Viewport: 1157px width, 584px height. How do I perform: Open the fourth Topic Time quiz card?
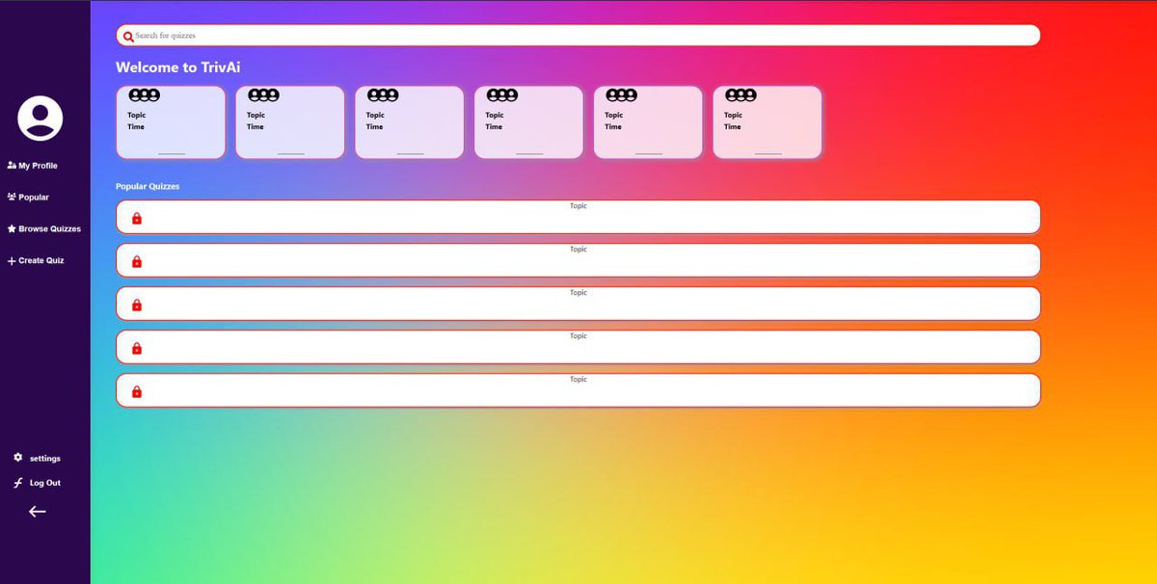(x=528, y=122)
